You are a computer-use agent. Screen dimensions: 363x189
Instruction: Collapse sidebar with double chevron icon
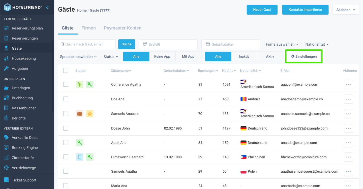pyautogui.click(x=47, y=7)
